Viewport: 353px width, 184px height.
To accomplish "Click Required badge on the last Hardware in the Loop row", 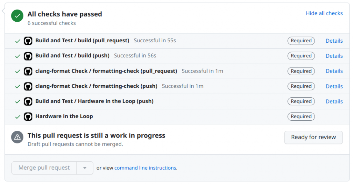I will (301, 117).
